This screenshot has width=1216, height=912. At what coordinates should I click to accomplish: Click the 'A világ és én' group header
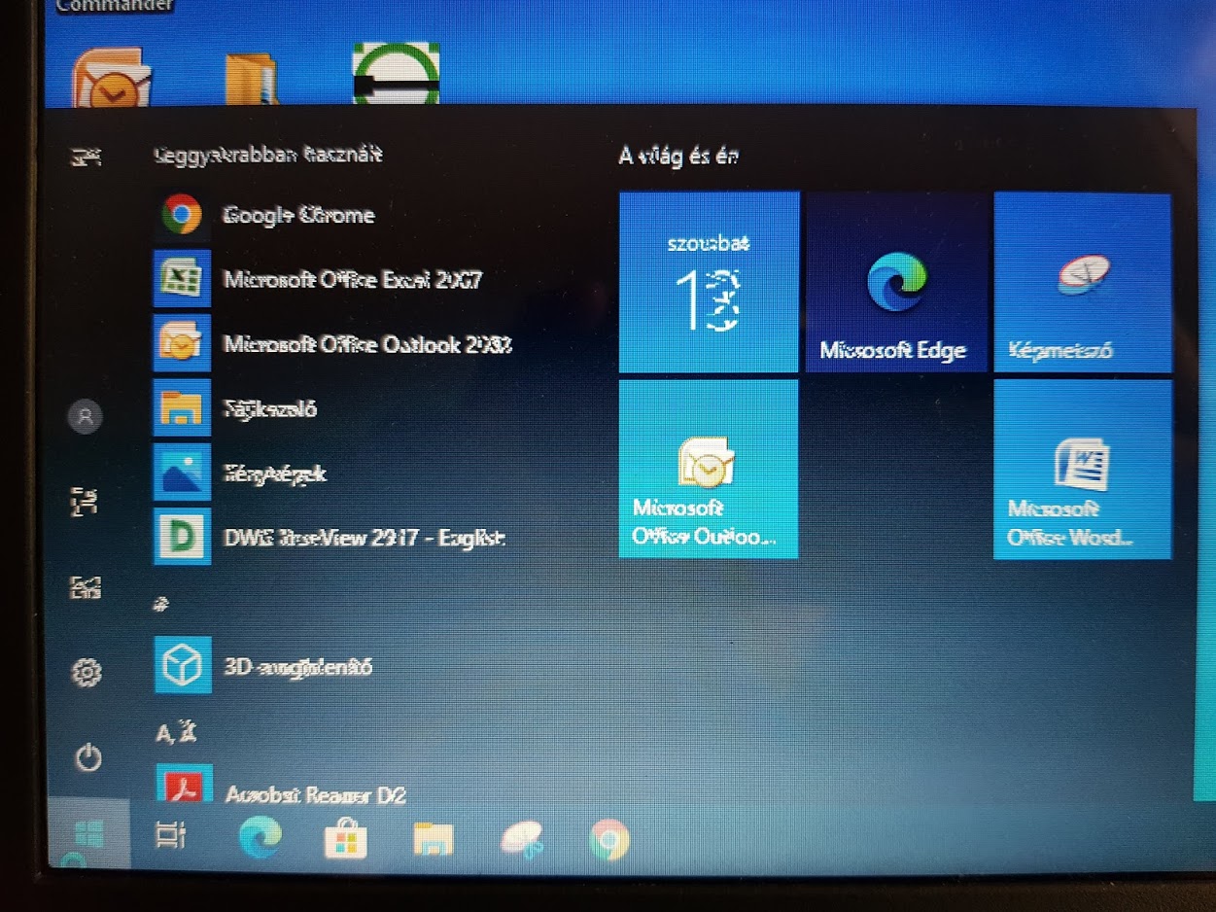[678, 156]
